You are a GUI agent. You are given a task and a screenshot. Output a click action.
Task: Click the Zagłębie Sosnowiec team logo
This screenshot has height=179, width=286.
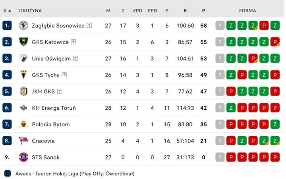(23, 26)
